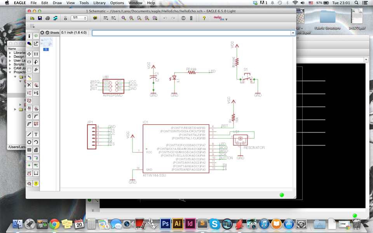Screen dimensions: 373x233
Task: Select the Arc tool
Action: pos(36,142)
